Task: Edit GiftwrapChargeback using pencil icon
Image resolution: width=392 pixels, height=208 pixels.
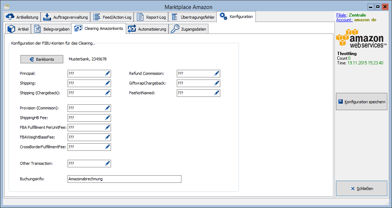Action: 217,83
